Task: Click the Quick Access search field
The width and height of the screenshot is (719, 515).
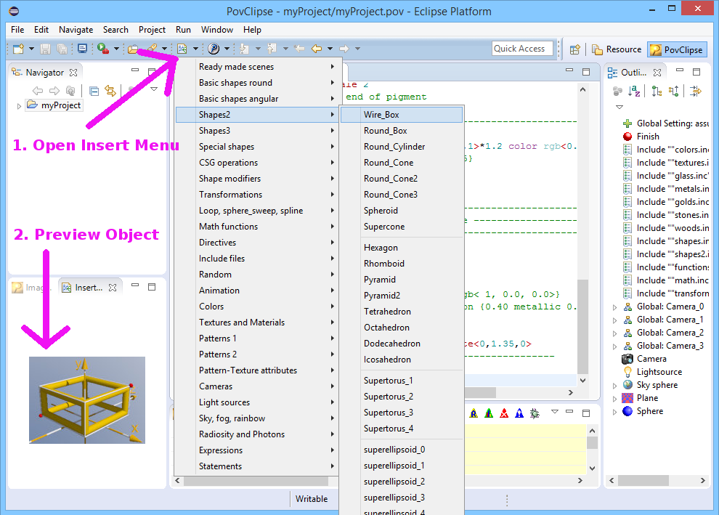Action: (522, 49)
